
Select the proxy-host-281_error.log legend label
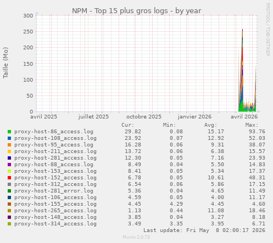click(54, 191)
